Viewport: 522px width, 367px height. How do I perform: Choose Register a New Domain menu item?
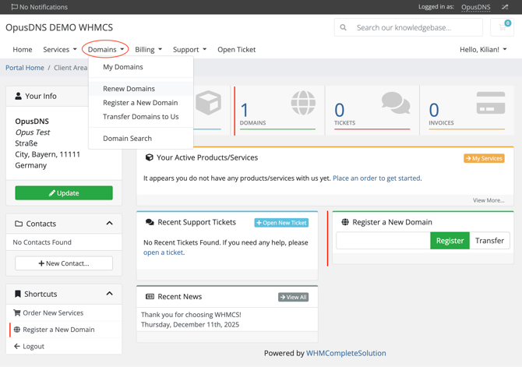(141, 103)
